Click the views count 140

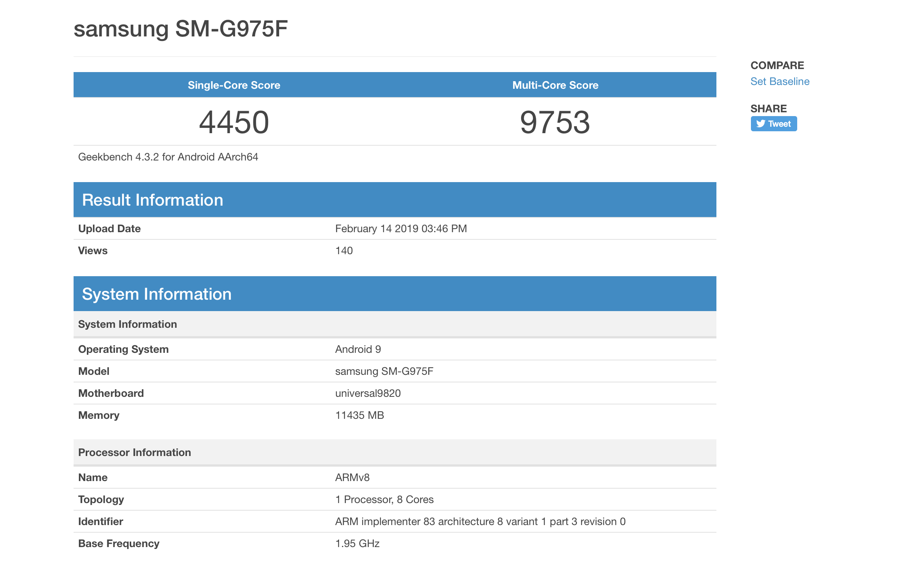pos(344,251)
